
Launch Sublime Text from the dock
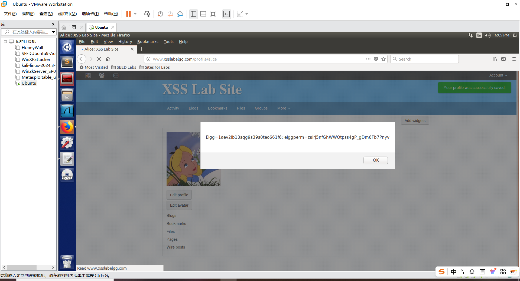67,62
